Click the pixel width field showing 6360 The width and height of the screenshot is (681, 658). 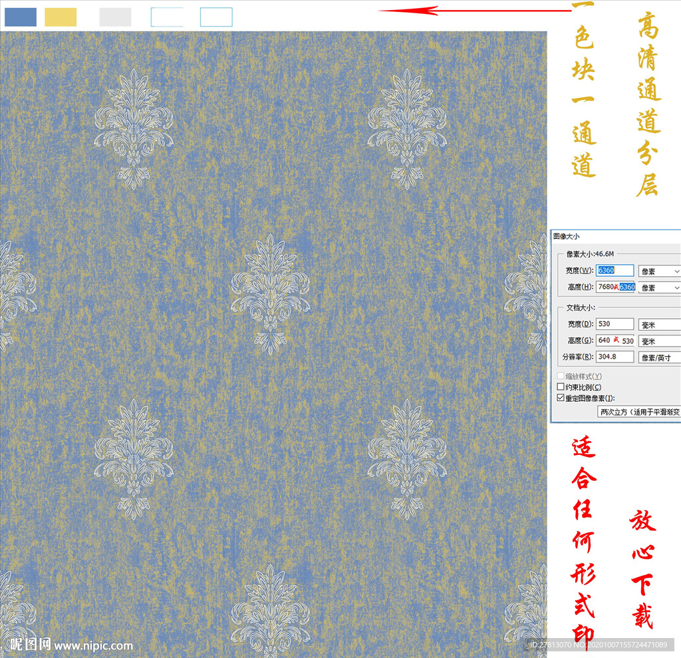[x=614, y=270]
